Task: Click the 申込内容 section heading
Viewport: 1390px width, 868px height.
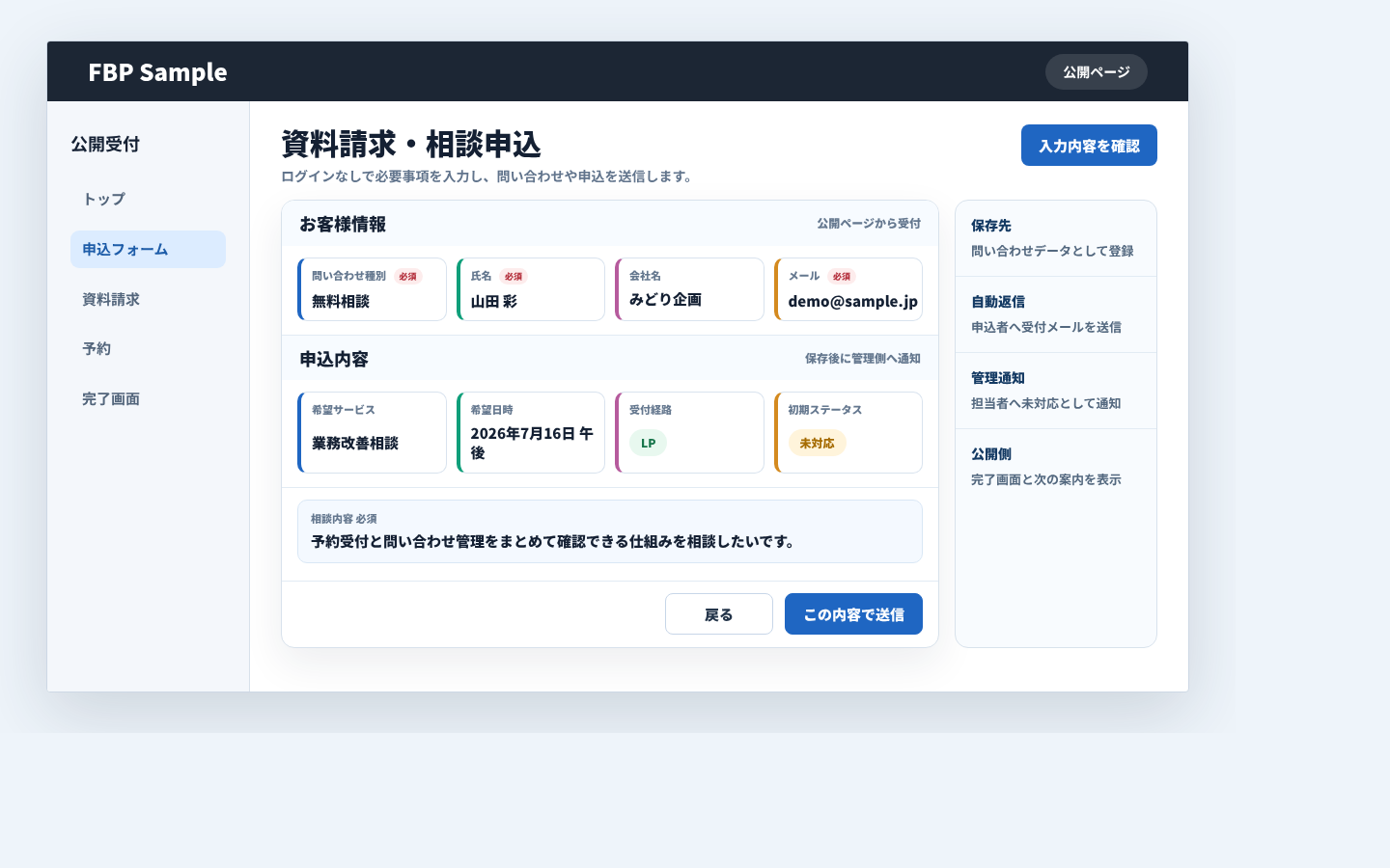Action: (334, 359)
